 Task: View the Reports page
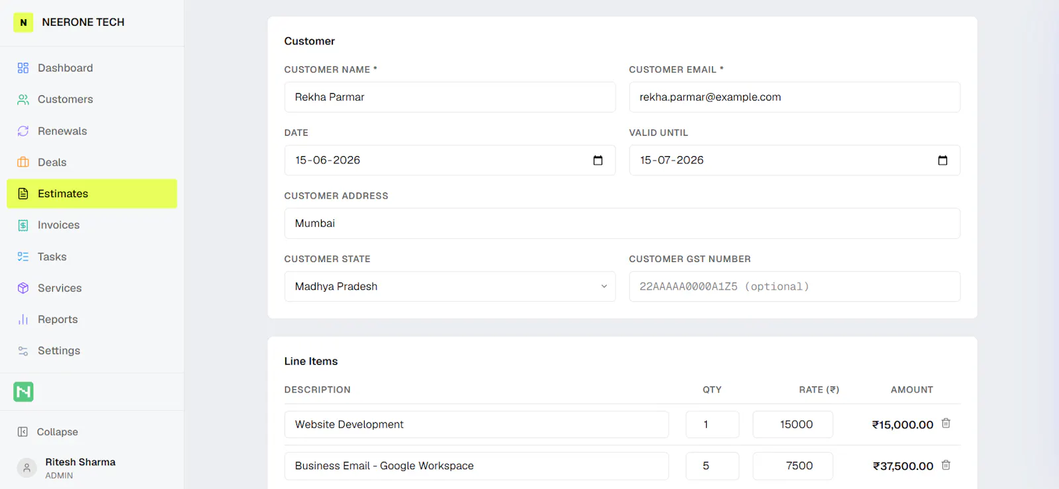[92, 320]
